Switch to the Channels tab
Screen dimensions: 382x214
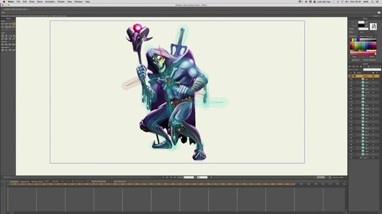(14, 181)
